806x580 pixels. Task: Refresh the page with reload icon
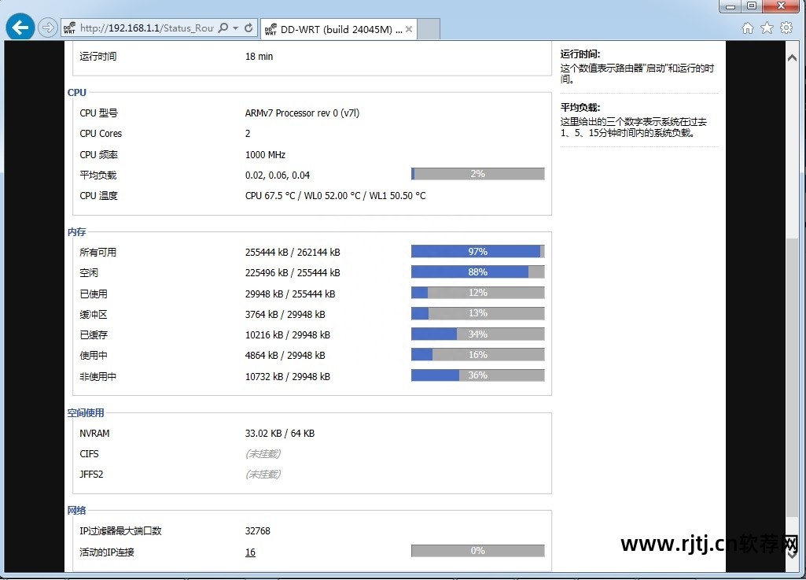(248, 28)
